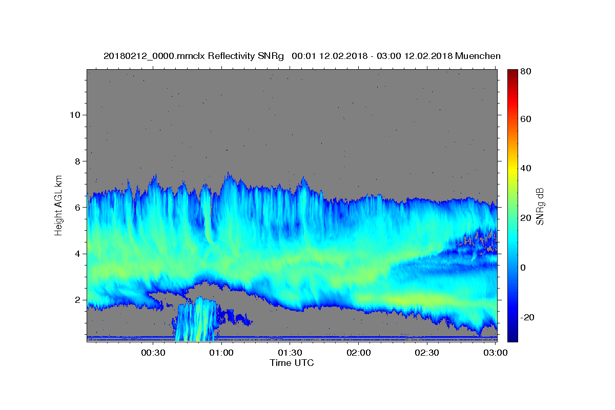Click the 'Height AGL km' axis label
The height and width of the screenshot is (410, 615).
pyautogui.click(x=59, y=205)
